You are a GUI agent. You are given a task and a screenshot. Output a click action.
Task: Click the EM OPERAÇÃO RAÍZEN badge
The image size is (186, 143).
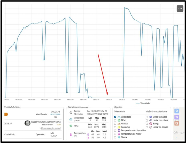click(51, 128)
